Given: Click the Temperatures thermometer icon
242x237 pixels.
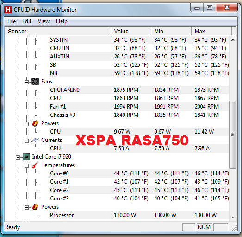Looking at the screenshot, I should [35, 165].
